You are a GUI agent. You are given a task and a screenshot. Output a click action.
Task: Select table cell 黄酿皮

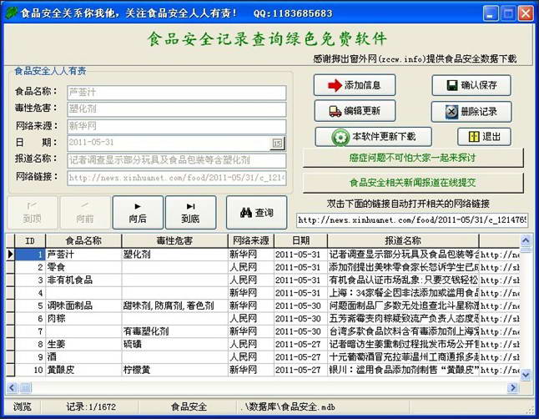click(x=83, y=370)
